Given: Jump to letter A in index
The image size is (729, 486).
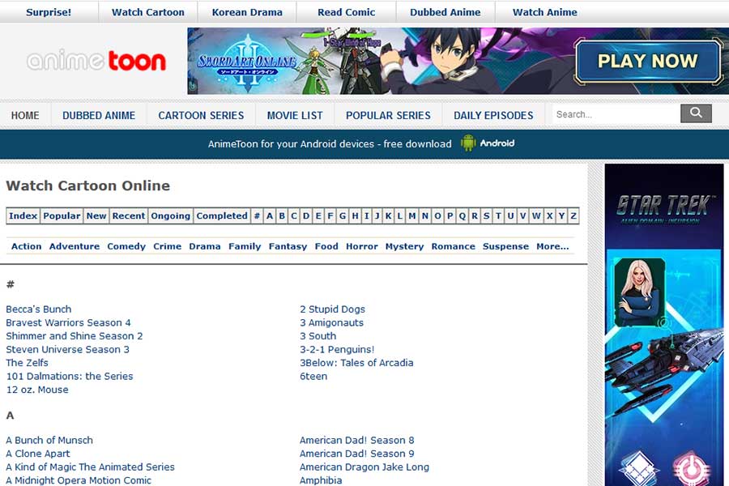Looking at the screenshot, I should tap(270, 215).
